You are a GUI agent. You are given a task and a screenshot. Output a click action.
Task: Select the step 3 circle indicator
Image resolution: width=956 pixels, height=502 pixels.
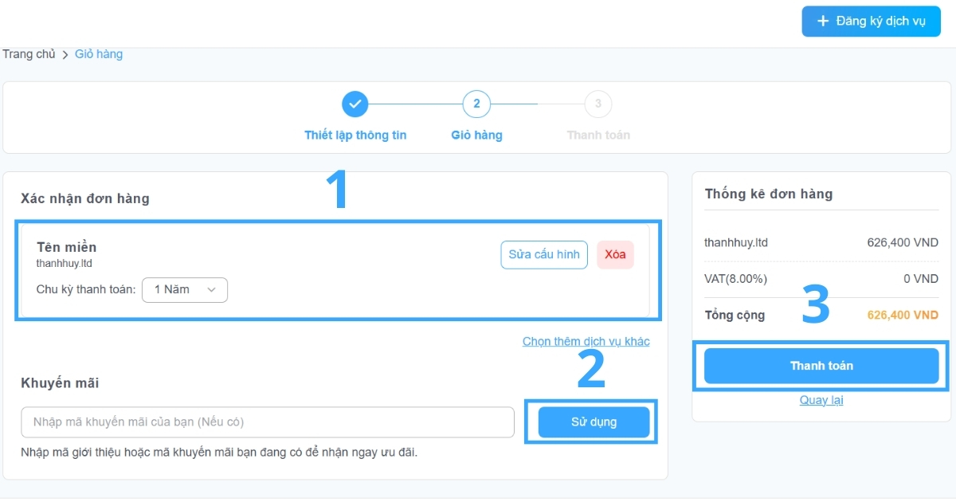[x=597, y=104]
